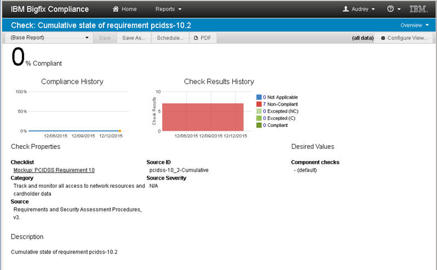
Task: Click the Requirements and Security Assessment Procedures source text
Action: [77, 214]
